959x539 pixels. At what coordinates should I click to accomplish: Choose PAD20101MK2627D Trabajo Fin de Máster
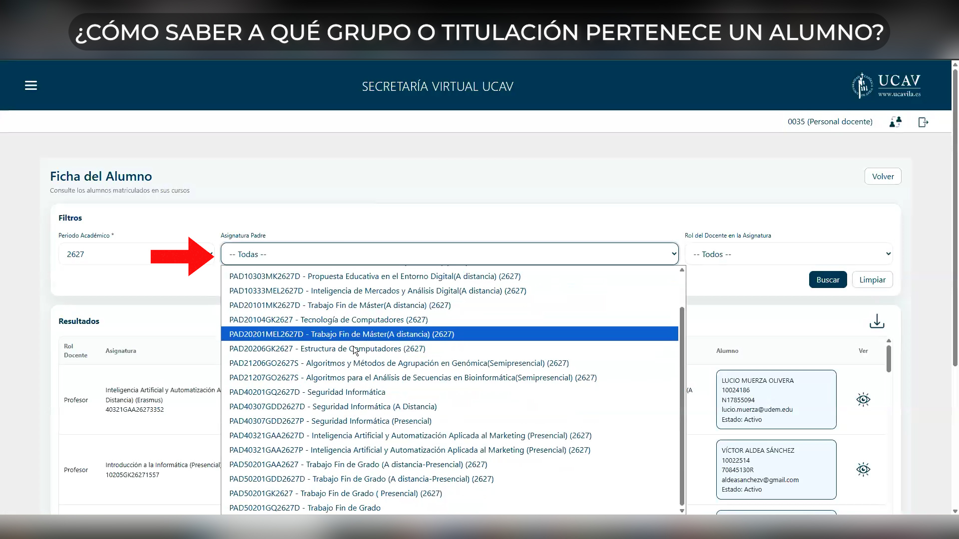coord(450,305)
